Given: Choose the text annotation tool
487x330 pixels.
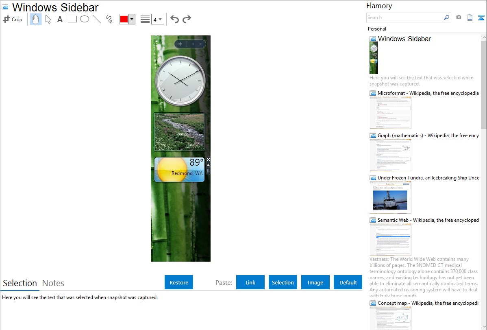Looking at the screenshot, I should click(x=60, y=19).
